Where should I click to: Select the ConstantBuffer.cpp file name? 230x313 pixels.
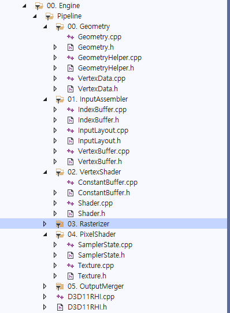click(107, 182)
